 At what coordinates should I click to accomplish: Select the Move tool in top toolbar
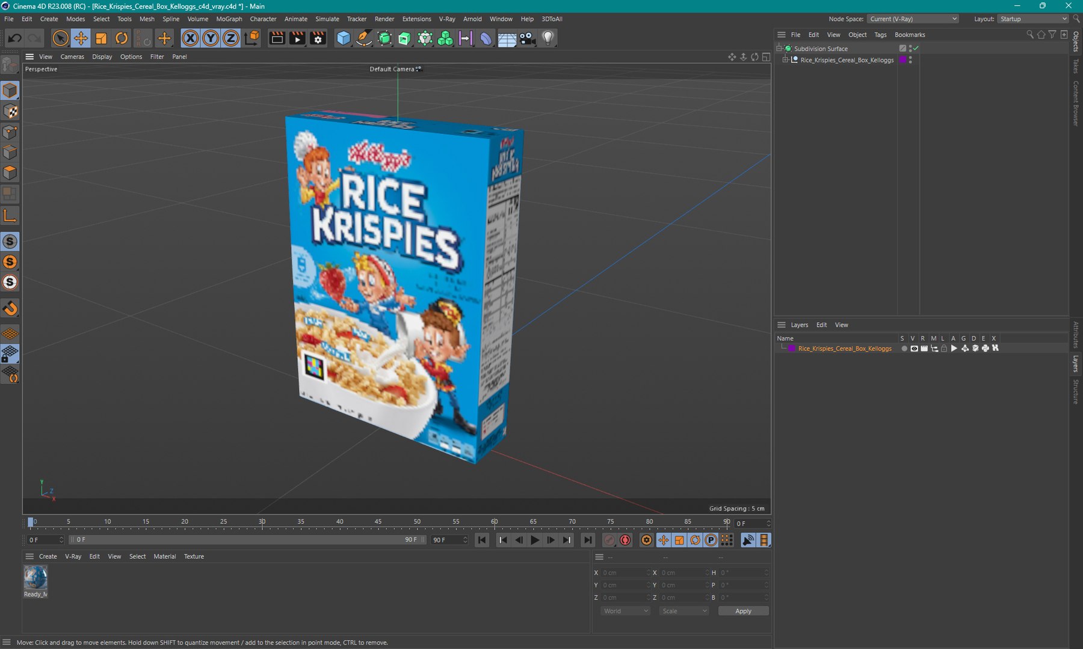coord(81,38)
